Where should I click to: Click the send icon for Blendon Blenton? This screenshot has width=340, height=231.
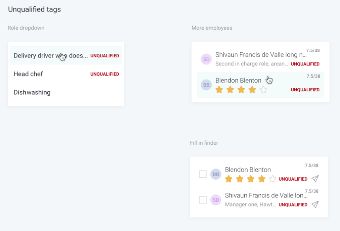(x=315, y=179)
